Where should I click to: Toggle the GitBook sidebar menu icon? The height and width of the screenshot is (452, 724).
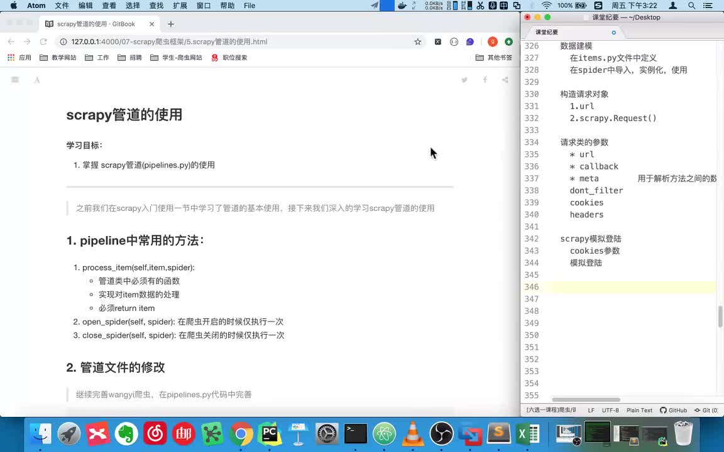pos(15,80)
